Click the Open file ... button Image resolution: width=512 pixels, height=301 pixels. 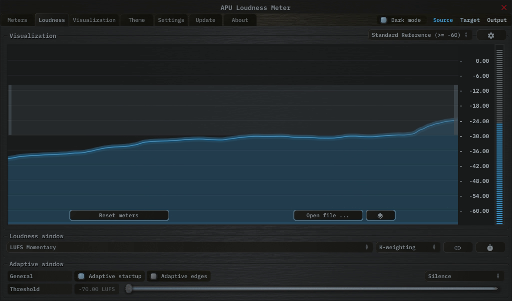pyautogui.click(x=328, y=216)
